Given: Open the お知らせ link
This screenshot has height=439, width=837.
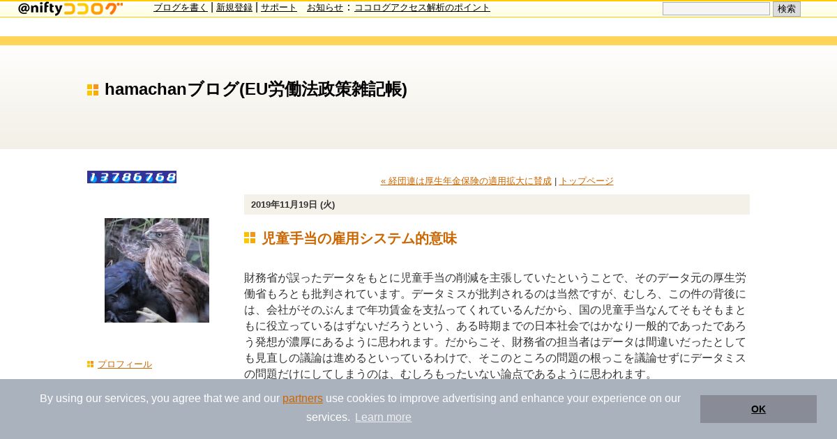Looking at the screenshot, I should [325, 8].
